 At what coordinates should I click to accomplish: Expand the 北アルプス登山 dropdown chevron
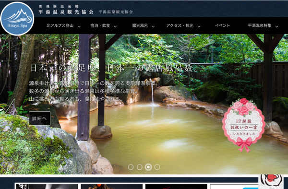(x=79, y=26)
